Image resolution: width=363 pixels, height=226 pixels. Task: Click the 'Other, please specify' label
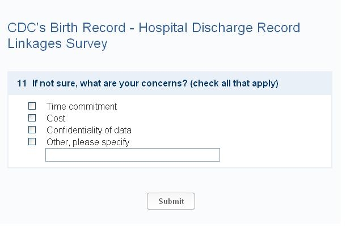88,142
